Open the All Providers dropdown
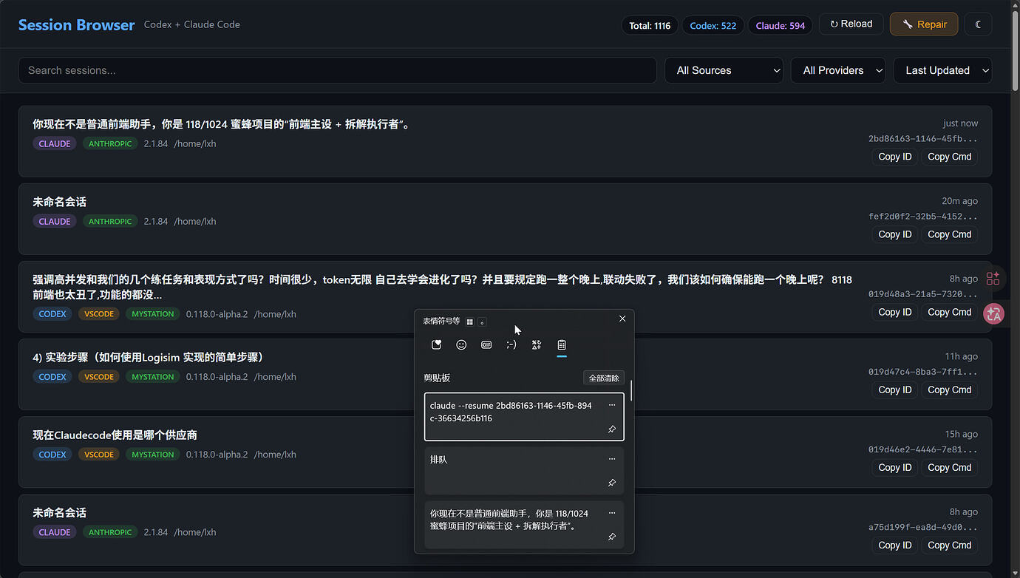The height and width of the screenshot is (578, 1020). (839, 70)
